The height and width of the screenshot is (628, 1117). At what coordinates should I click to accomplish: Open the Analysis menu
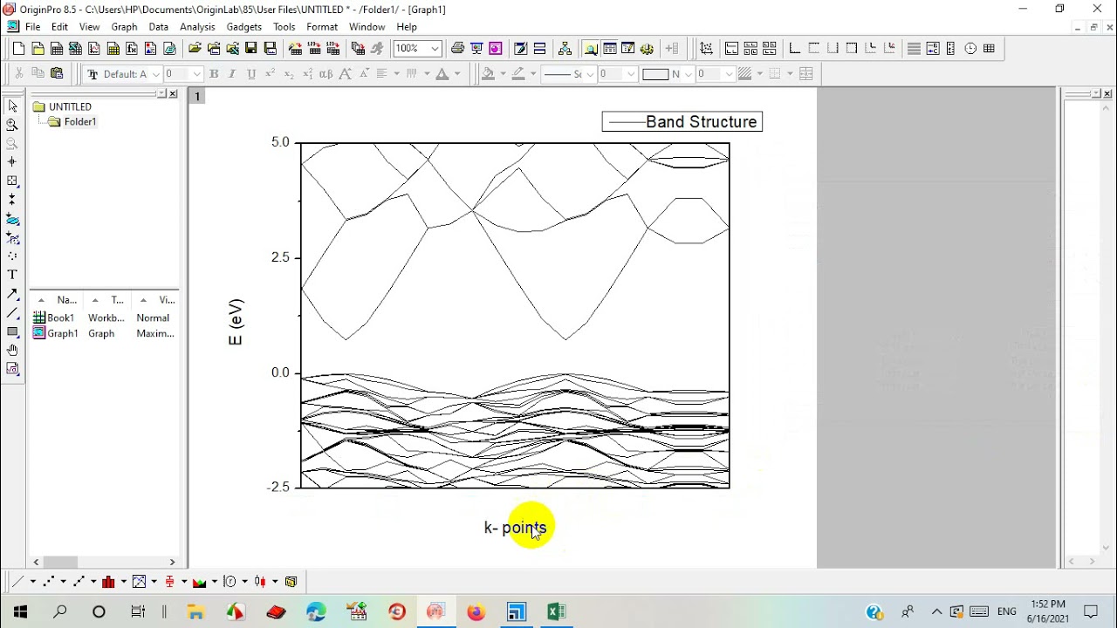(x=197, y=27)
